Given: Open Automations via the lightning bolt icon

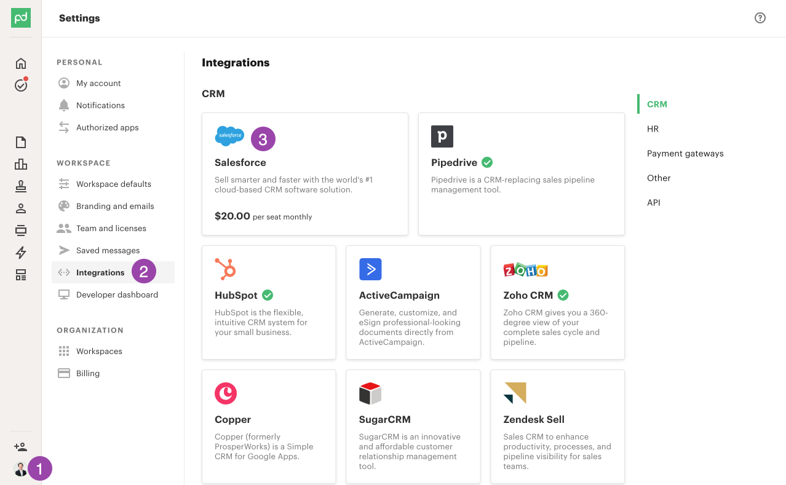Looking at the screenshot, I should [x=20, y=253].
